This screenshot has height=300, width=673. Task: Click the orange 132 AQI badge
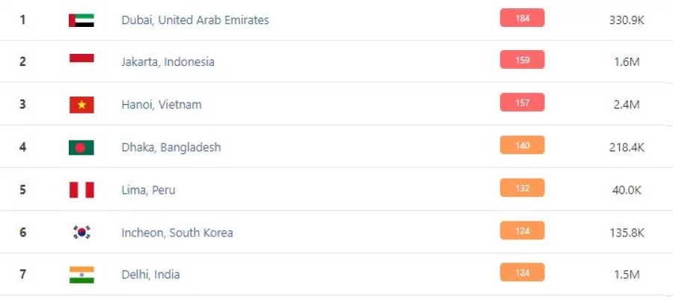522,188
